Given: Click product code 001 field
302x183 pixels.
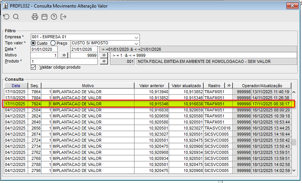Looking at the screenshot, I should 122,62.
